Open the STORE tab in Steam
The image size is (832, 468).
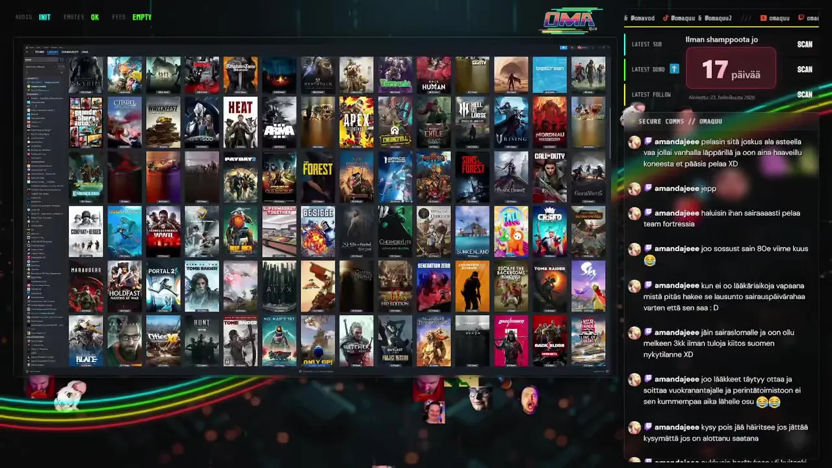(39, 52)
